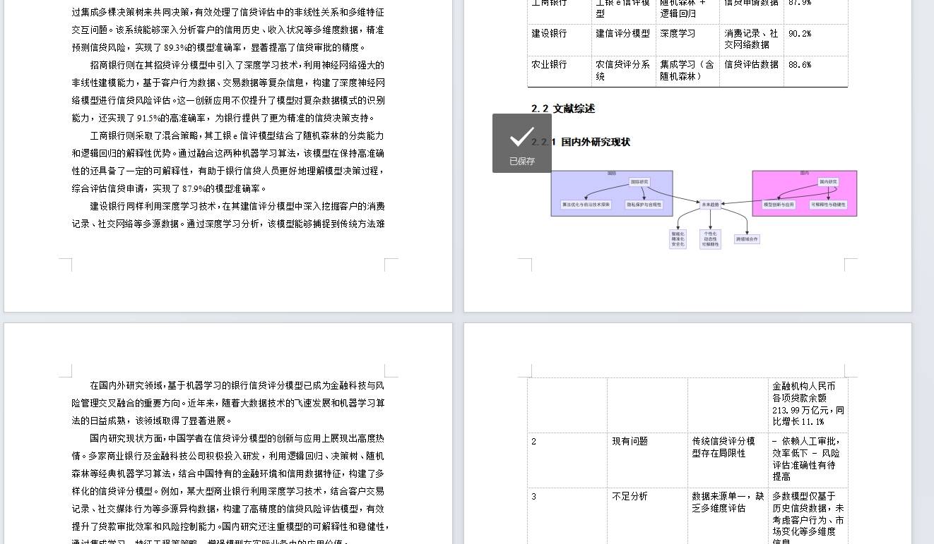This screenshot has height=544, width=934.
Task: Click the row number 3 table cell
Action: coord(567,516)
